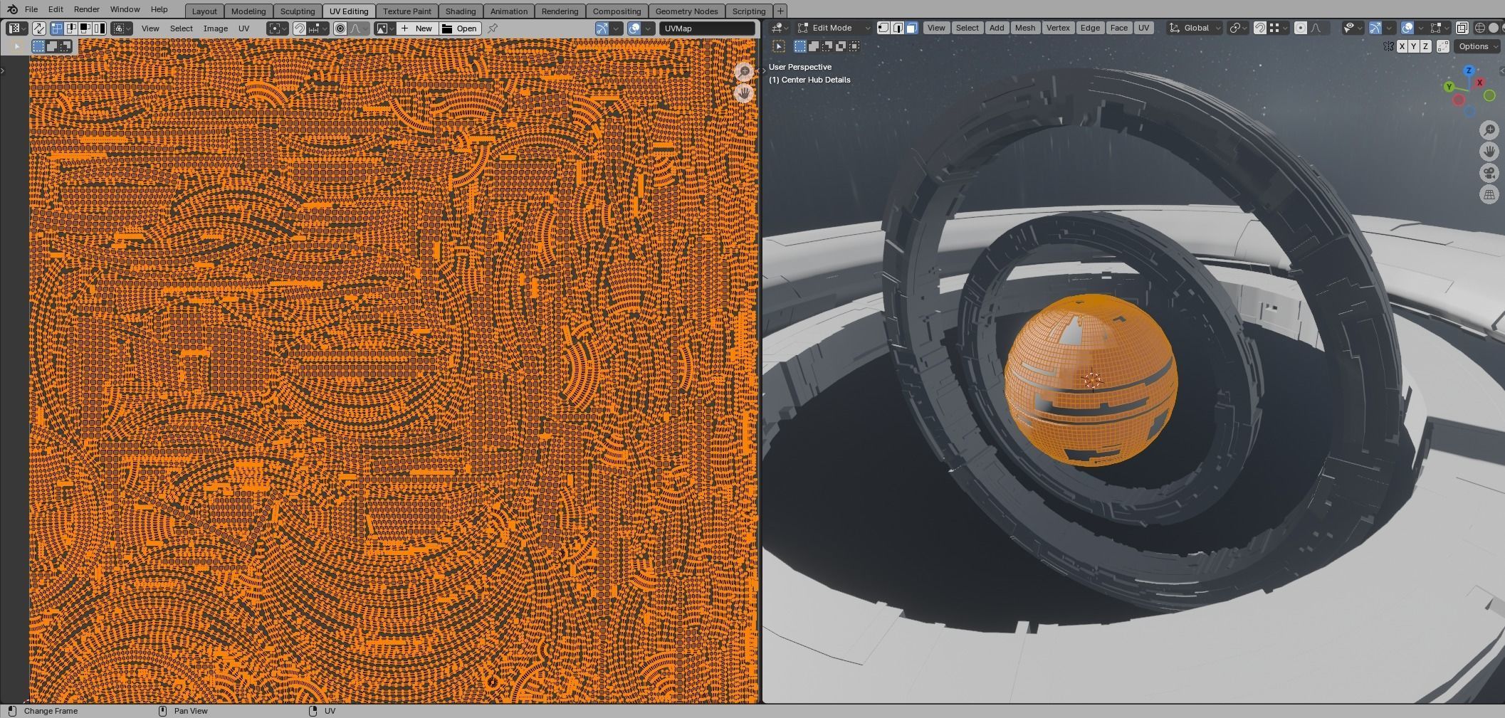Switch to the Animation workspace tab
The height and width of the screenshot is (718, 1505).
[509, 11]
